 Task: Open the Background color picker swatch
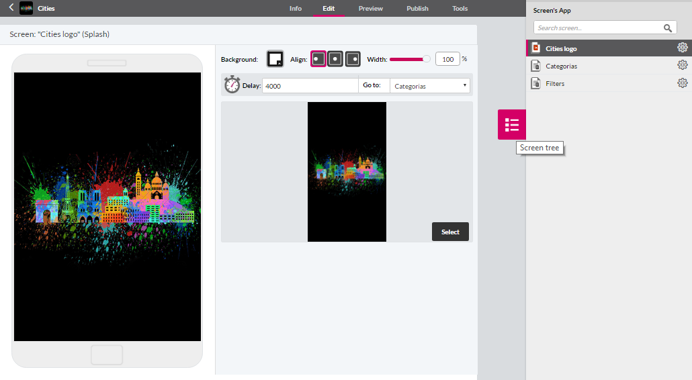coord(275,59)
